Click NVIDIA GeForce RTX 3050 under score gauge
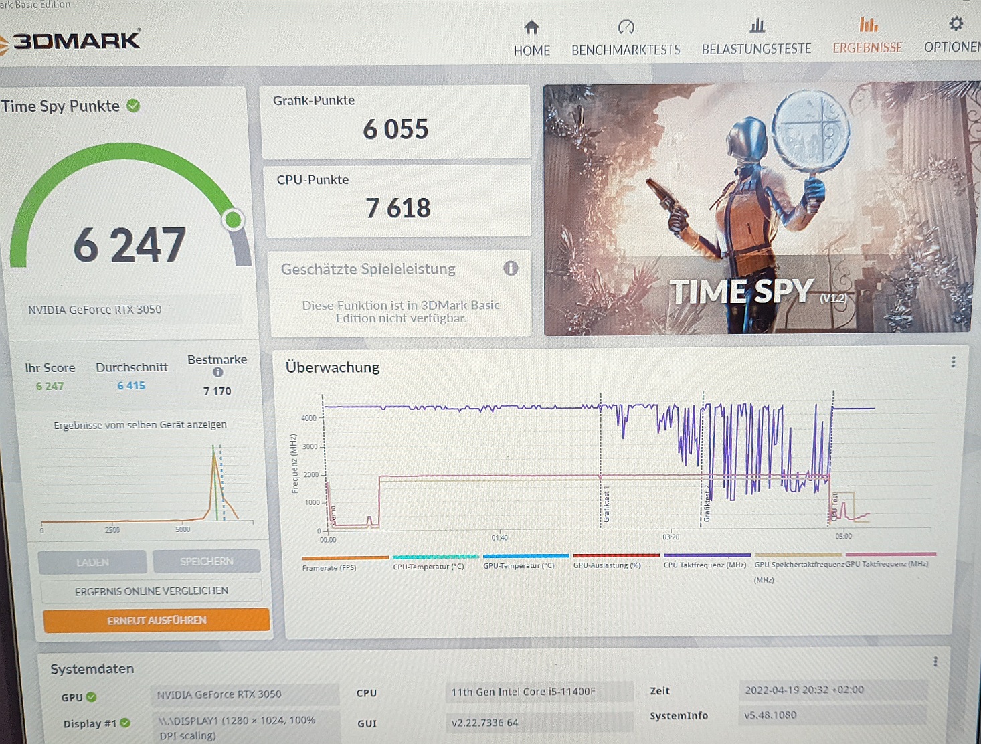Viewport: 981px width, 744px height. pyautogui.click(x=94, y=310)
